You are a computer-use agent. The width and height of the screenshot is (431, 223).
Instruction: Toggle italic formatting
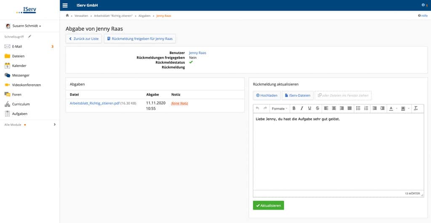tap(302, 108)
